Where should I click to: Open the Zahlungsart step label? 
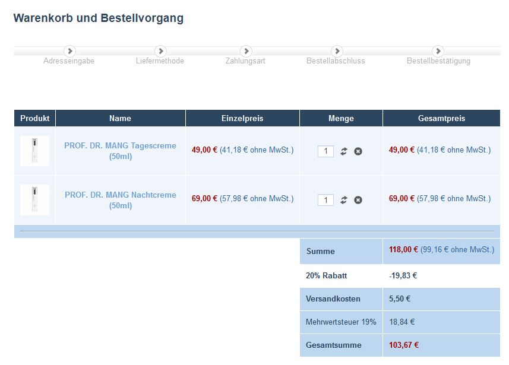click(x=245, y=61)
